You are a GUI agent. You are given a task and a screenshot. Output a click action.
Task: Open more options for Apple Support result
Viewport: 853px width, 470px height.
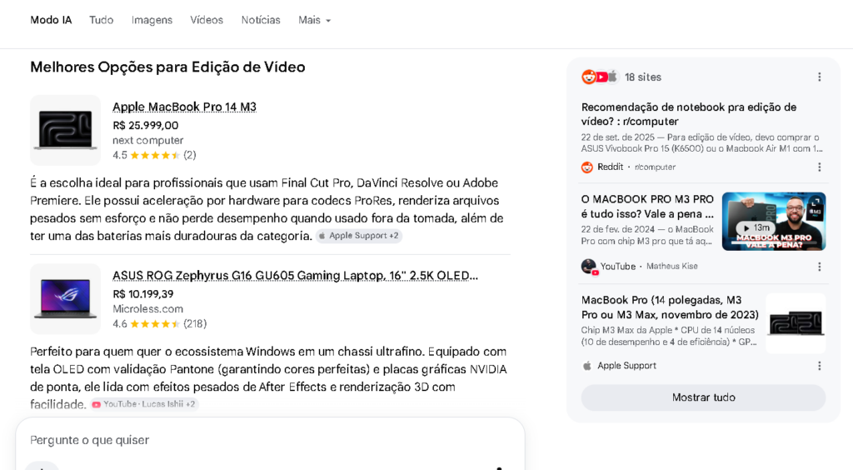click(x=820, y=366)
